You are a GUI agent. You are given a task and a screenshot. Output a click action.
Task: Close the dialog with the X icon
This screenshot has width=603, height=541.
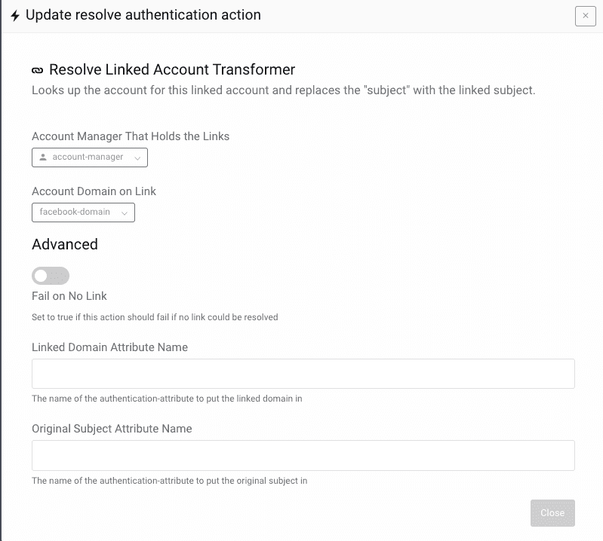coord(585,16)
